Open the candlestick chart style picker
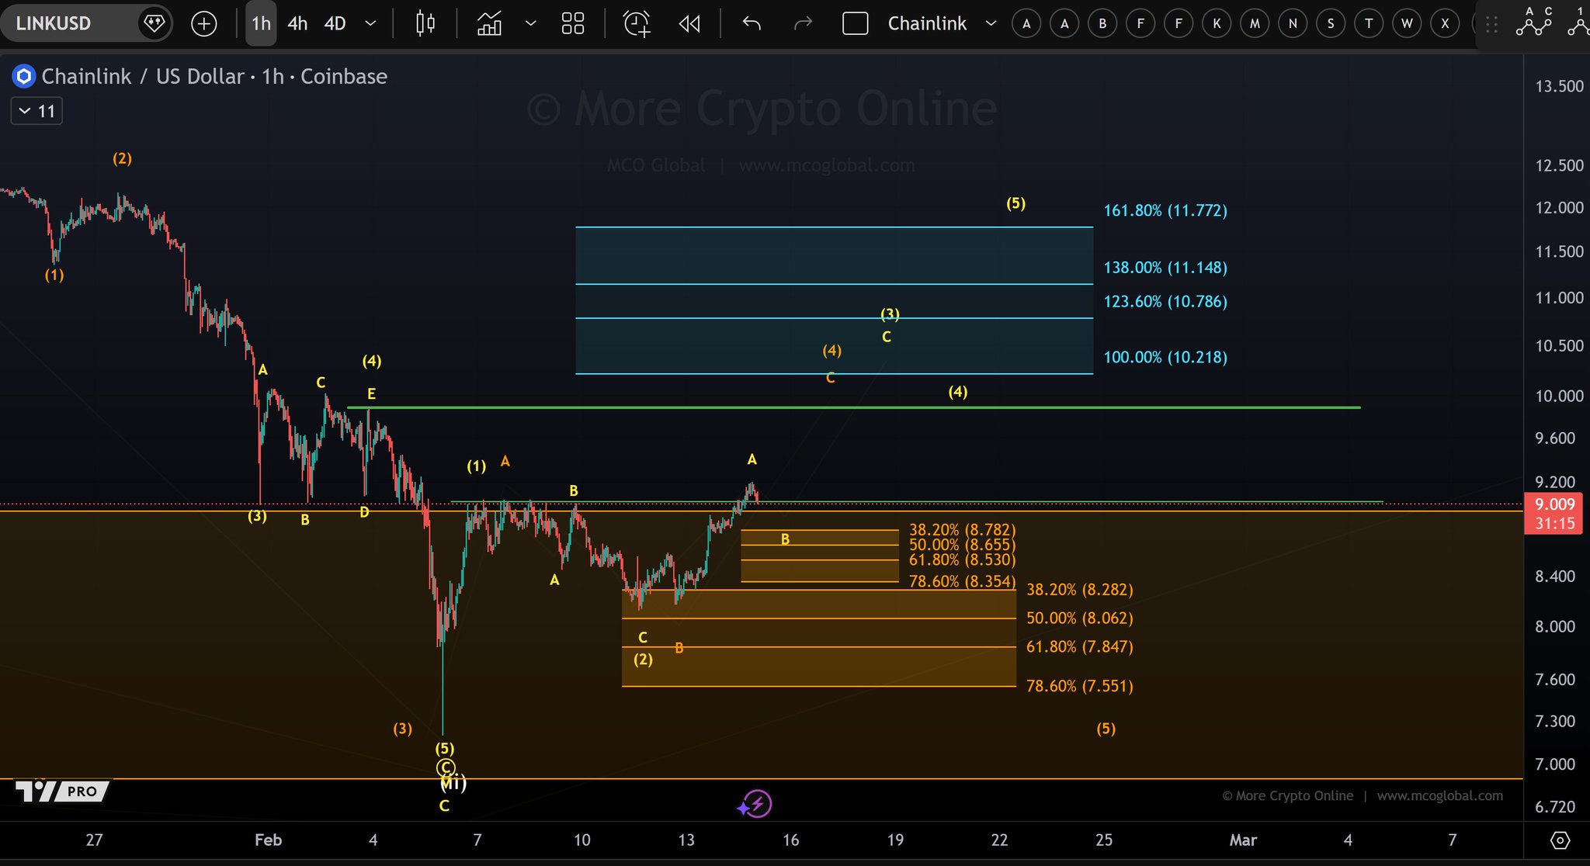1590x866 pixels. click(x=425, y=23)
